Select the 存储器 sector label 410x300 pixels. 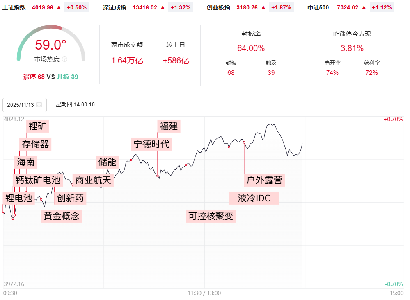click(x=35, y=144)
